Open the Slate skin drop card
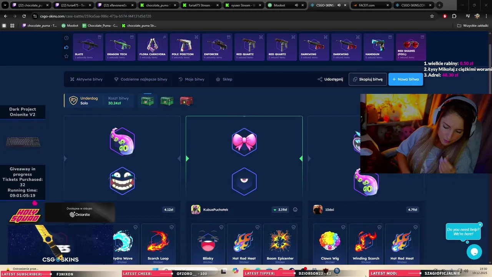 tap(88, 47)
